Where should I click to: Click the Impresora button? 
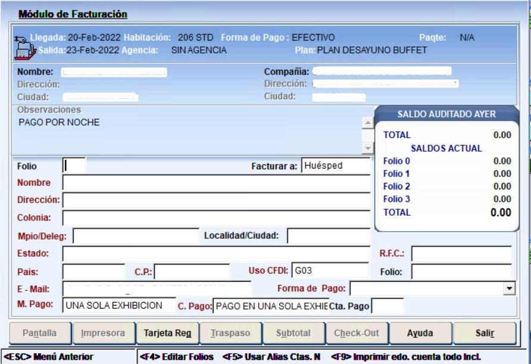[104, 333]
